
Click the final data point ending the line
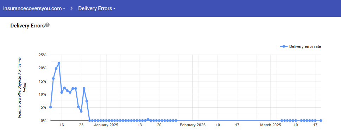321,120
